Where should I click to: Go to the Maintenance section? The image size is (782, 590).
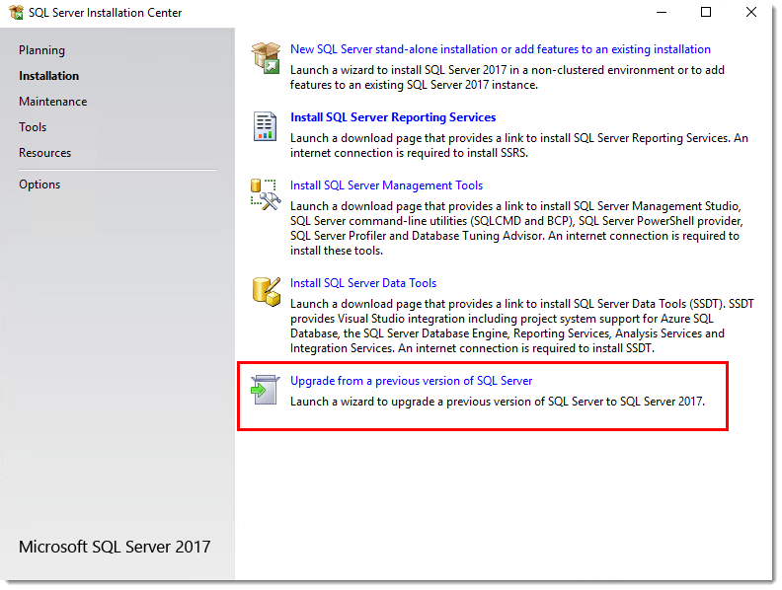(x=53, y=102)
